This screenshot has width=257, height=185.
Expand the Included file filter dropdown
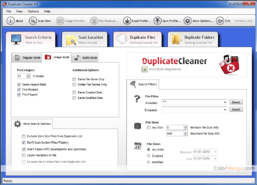click(x=225, y=102)
